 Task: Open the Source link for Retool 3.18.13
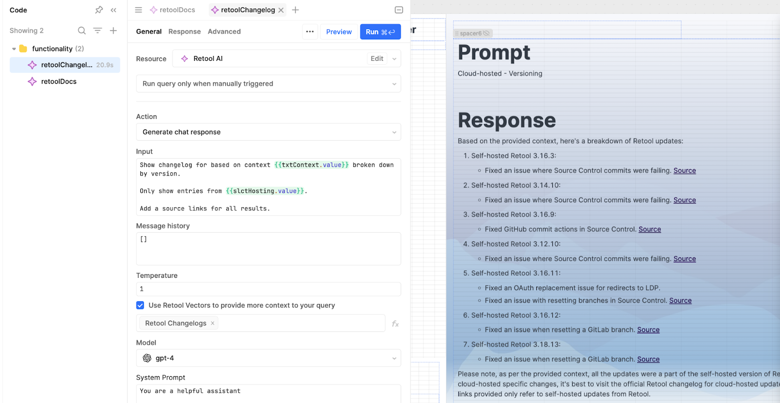point(648,359)
